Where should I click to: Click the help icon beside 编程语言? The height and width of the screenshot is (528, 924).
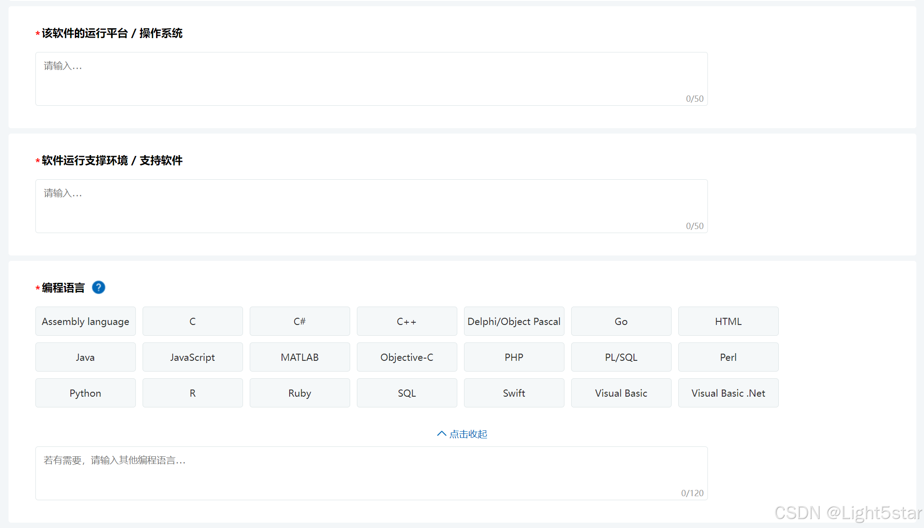(99, 287)
